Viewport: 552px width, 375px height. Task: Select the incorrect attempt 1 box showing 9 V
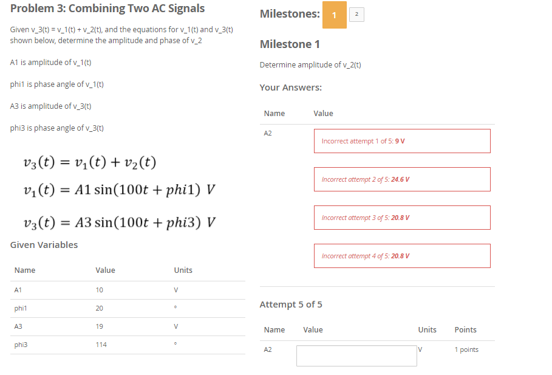point(401,140)
